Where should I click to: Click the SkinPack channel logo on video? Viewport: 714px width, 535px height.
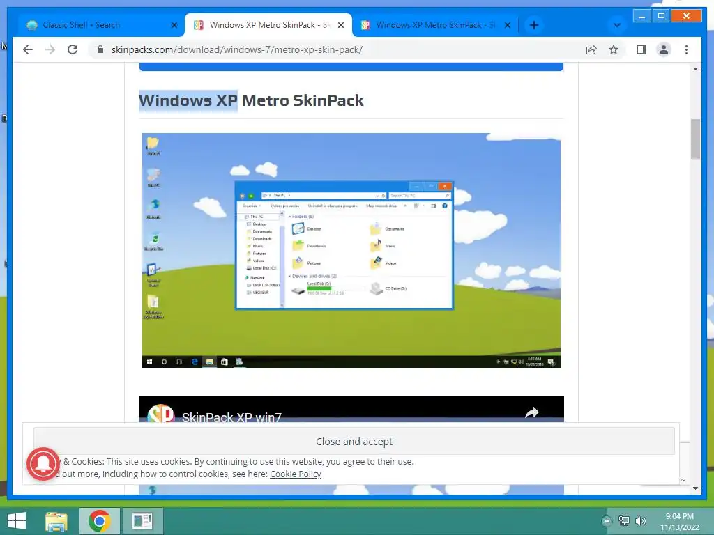161,413
